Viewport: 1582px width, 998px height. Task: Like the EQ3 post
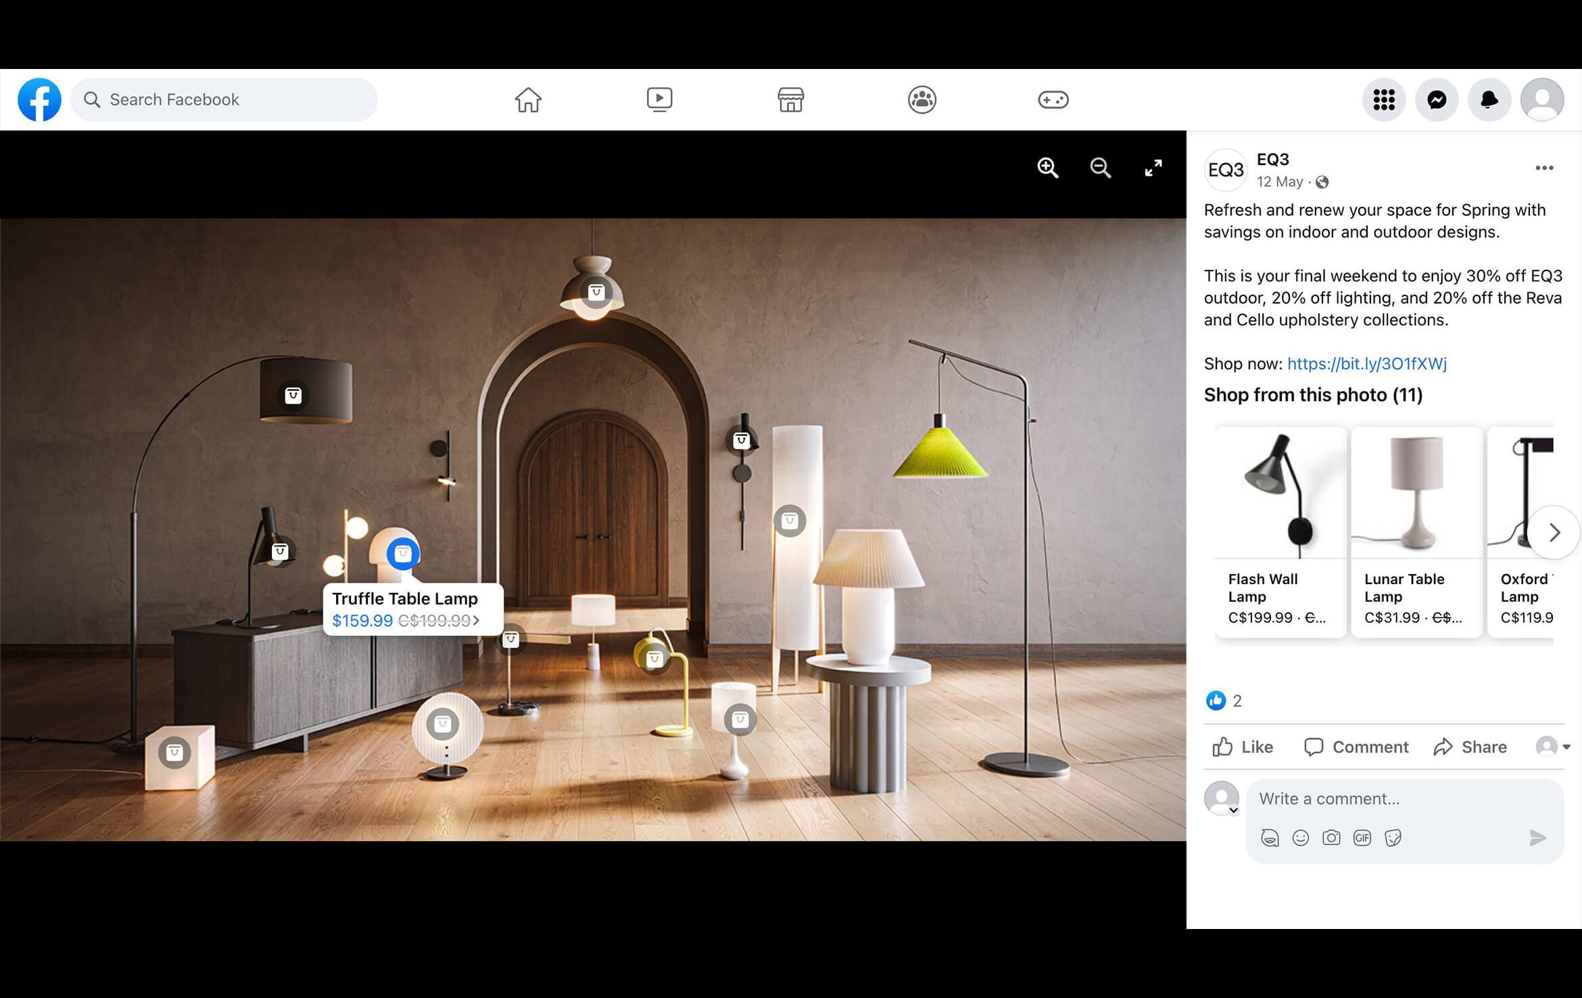click(x=1242, y=746)
